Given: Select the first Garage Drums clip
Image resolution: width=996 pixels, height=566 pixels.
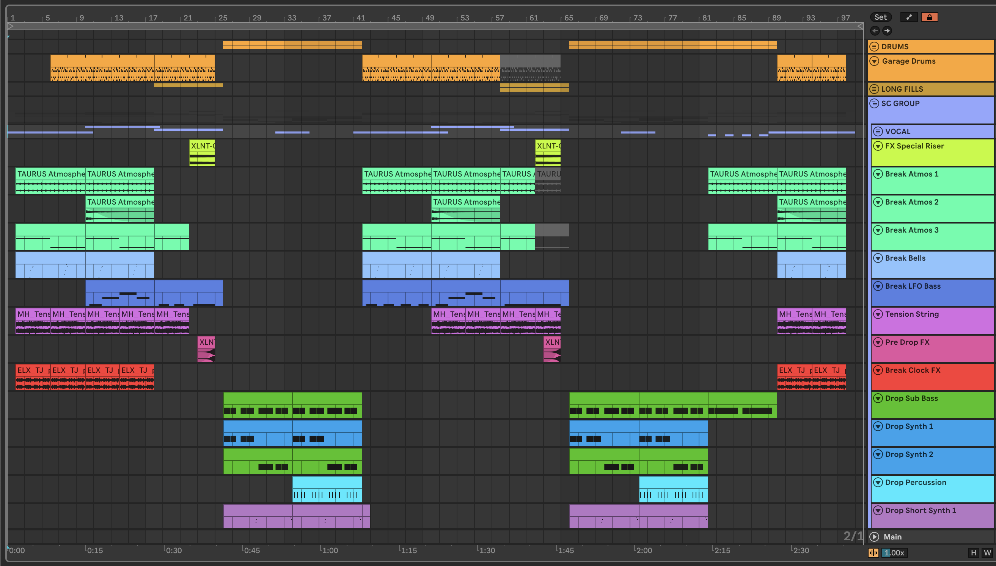Looking at the screenshot, I should point(102,68).
